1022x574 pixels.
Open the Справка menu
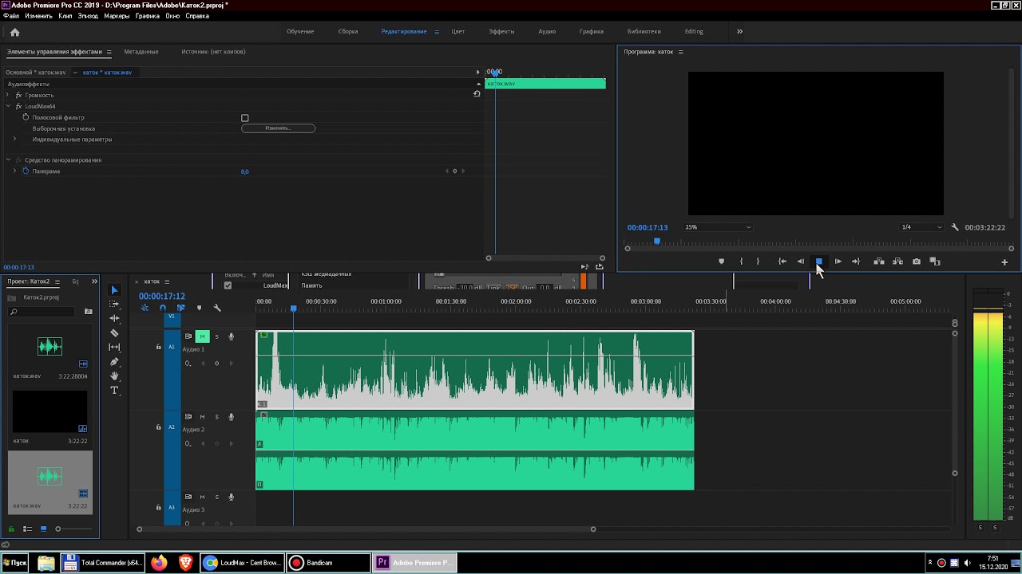point(197,16)
